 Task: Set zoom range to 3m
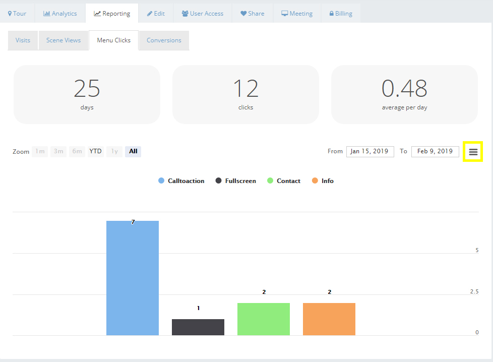tap(58, 151)
